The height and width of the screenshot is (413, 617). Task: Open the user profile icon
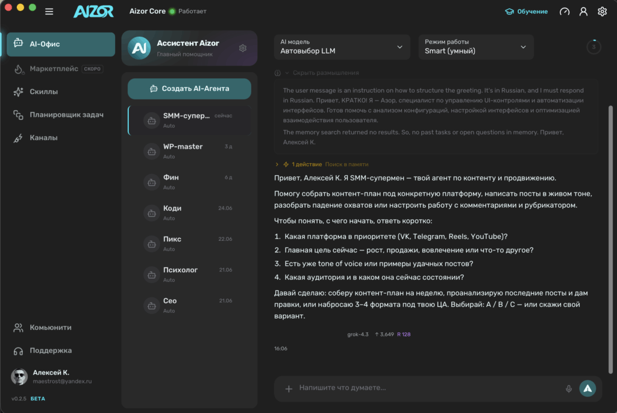tap(583, 11)
